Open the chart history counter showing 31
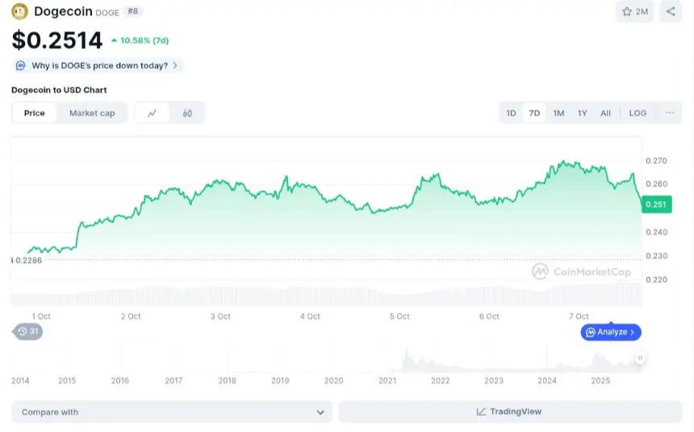The width and height of the screenshot is (694, 432). pyautogui.click(x=28, y=331)
